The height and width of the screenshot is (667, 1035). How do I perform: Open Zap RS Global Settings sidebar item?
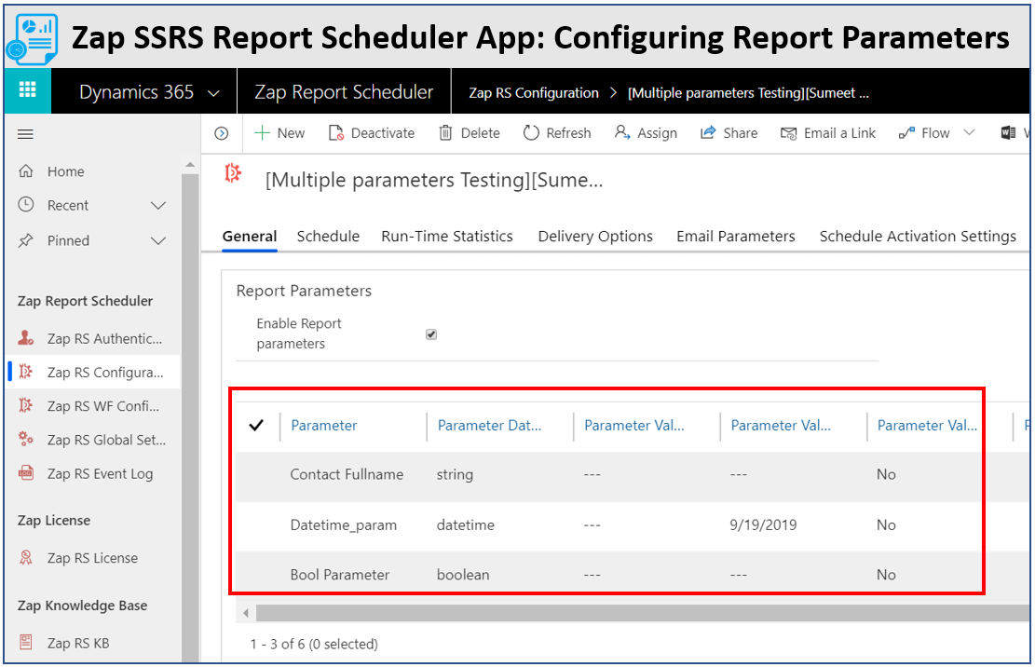92,440
